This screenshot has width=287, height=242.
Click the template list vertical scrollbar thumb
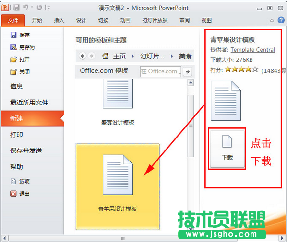point(191,126)
